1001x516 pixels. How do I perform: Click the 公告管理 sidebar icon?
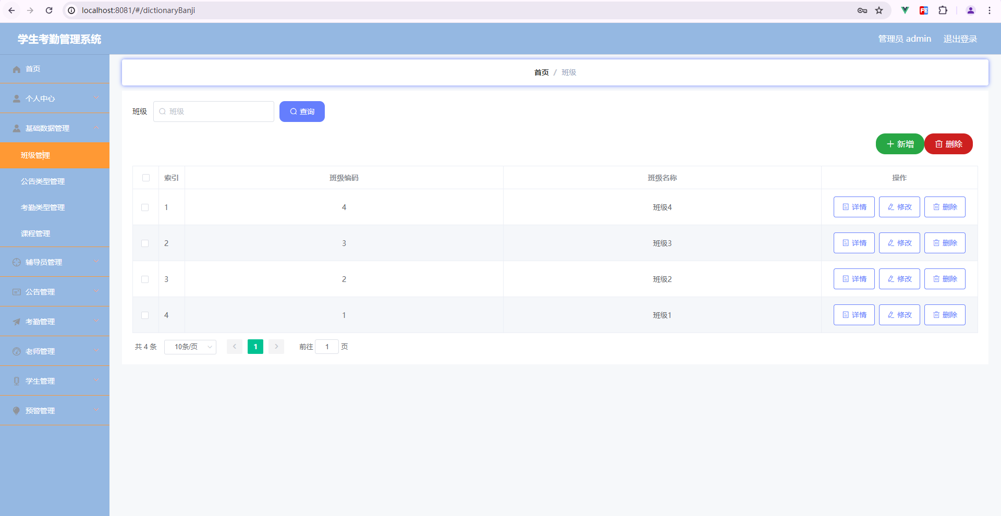[x=17, y=292]
